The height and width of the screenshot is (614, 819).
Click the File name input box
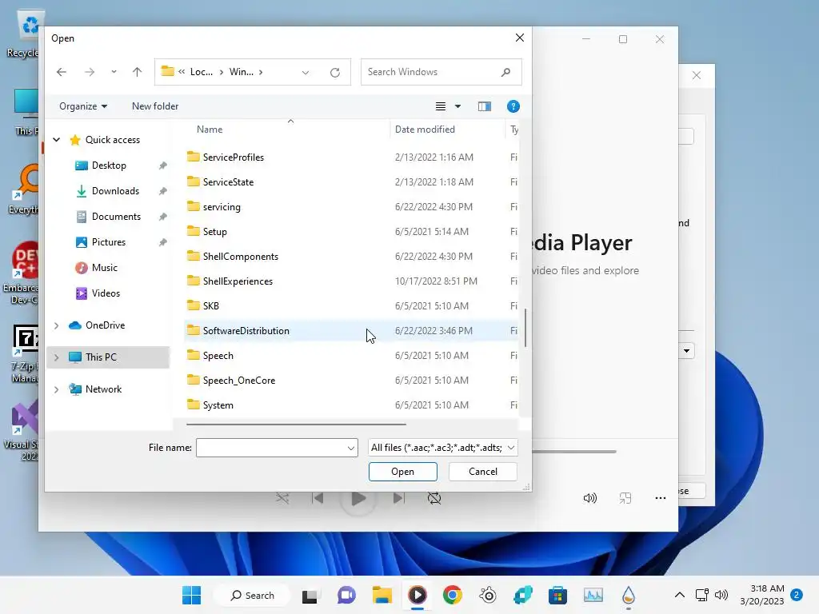pos(271,448)
